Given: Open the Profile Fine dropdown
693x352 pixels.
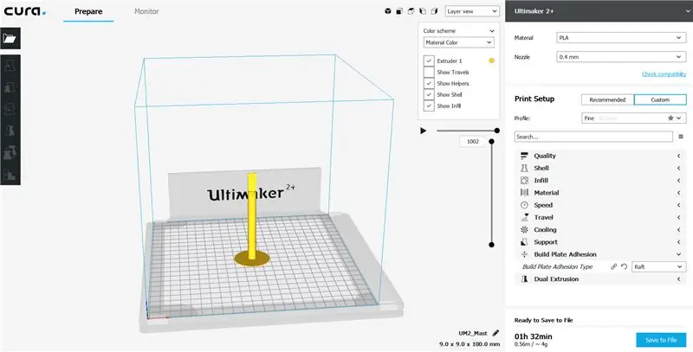Looking at the screenshot, I should (634, 118).
